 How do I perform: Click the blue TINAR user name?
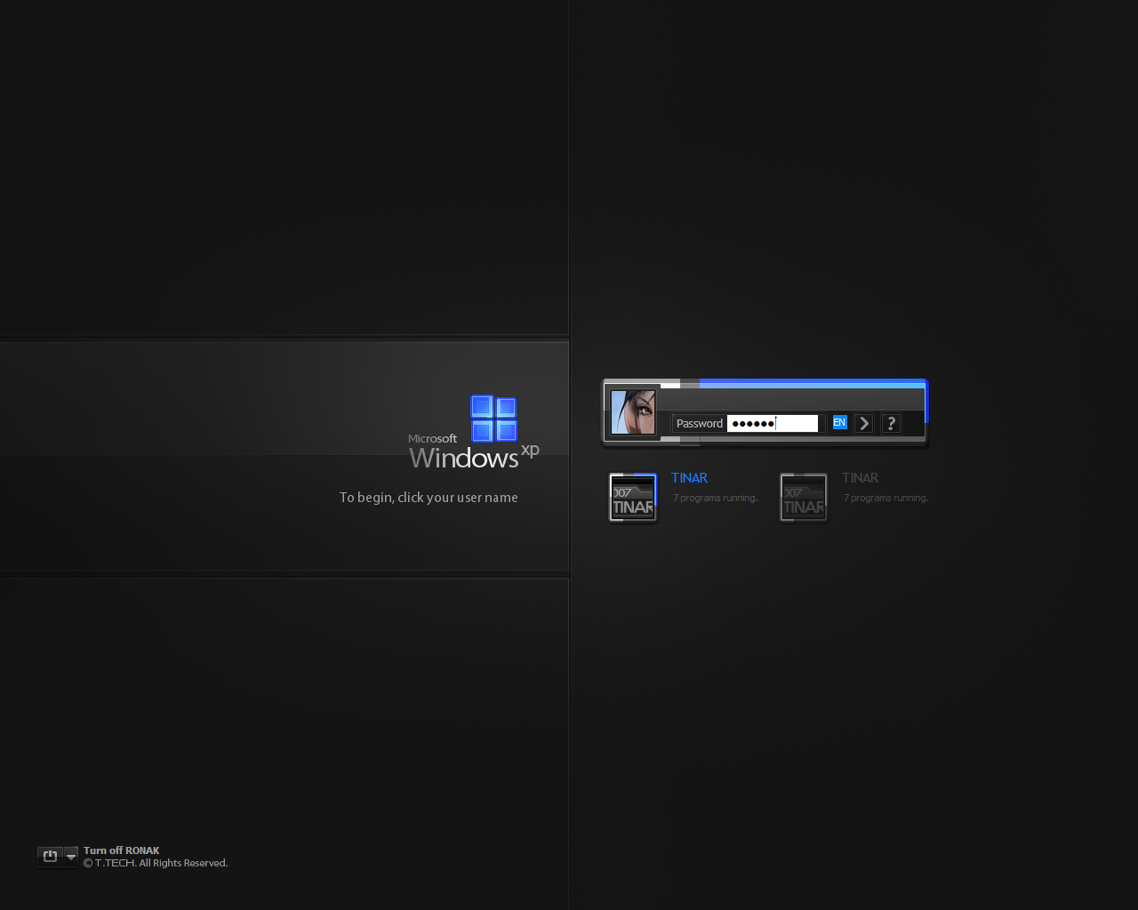coord(689,478)
